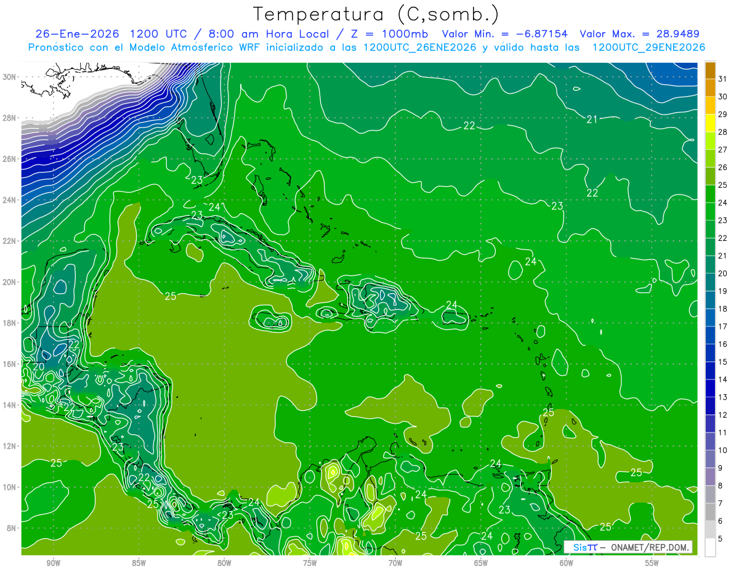Pick the white swatch below 5
Viewport: 739px width, 571px height.
pyautogui.click(x=710, y=548)
